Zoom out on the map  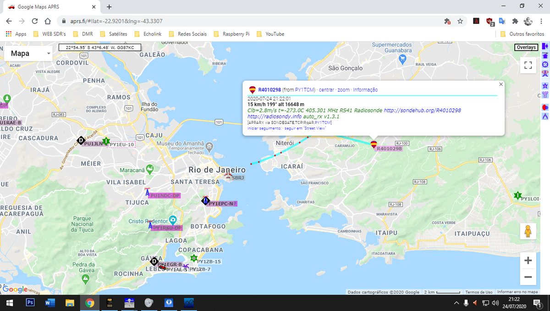click(528, 277)
